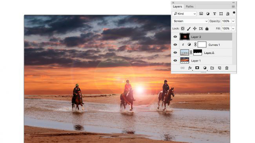Image resolution: width=255 pixels, height=143 pixels.
Task: Click the clipping arrow on Curves 1
Action: point(183,45)
